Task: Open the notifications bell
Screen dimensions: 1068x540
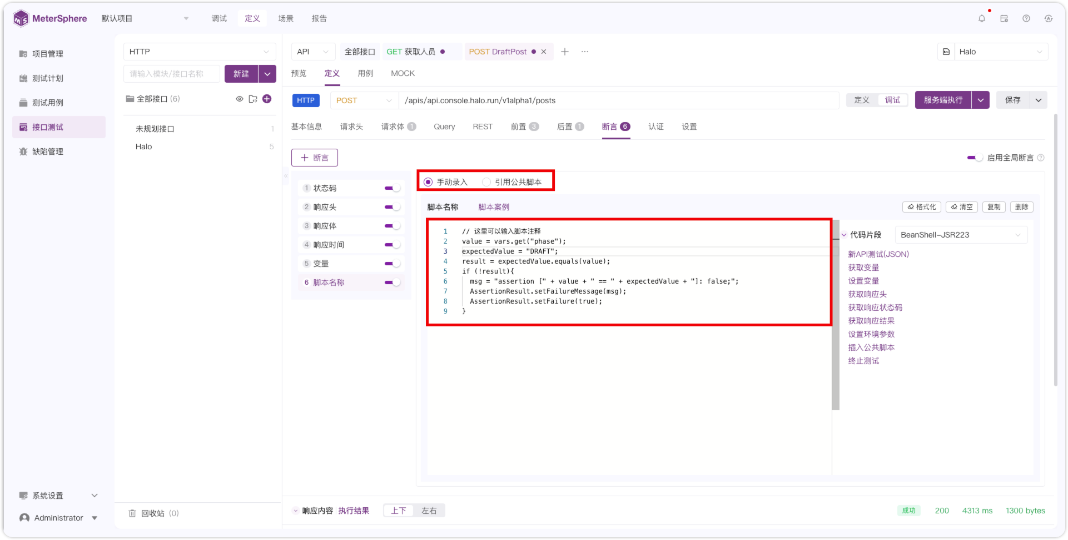Action: 982,18
